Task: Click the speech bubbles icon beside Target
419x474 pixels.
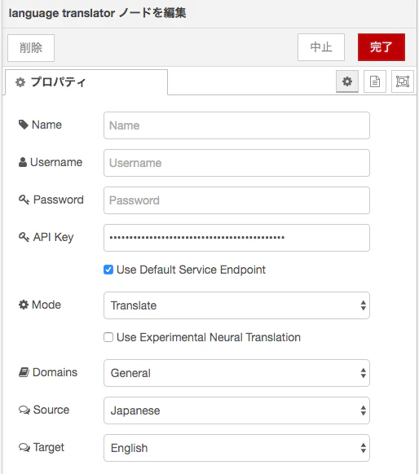Action: click(x=24, y=447)
